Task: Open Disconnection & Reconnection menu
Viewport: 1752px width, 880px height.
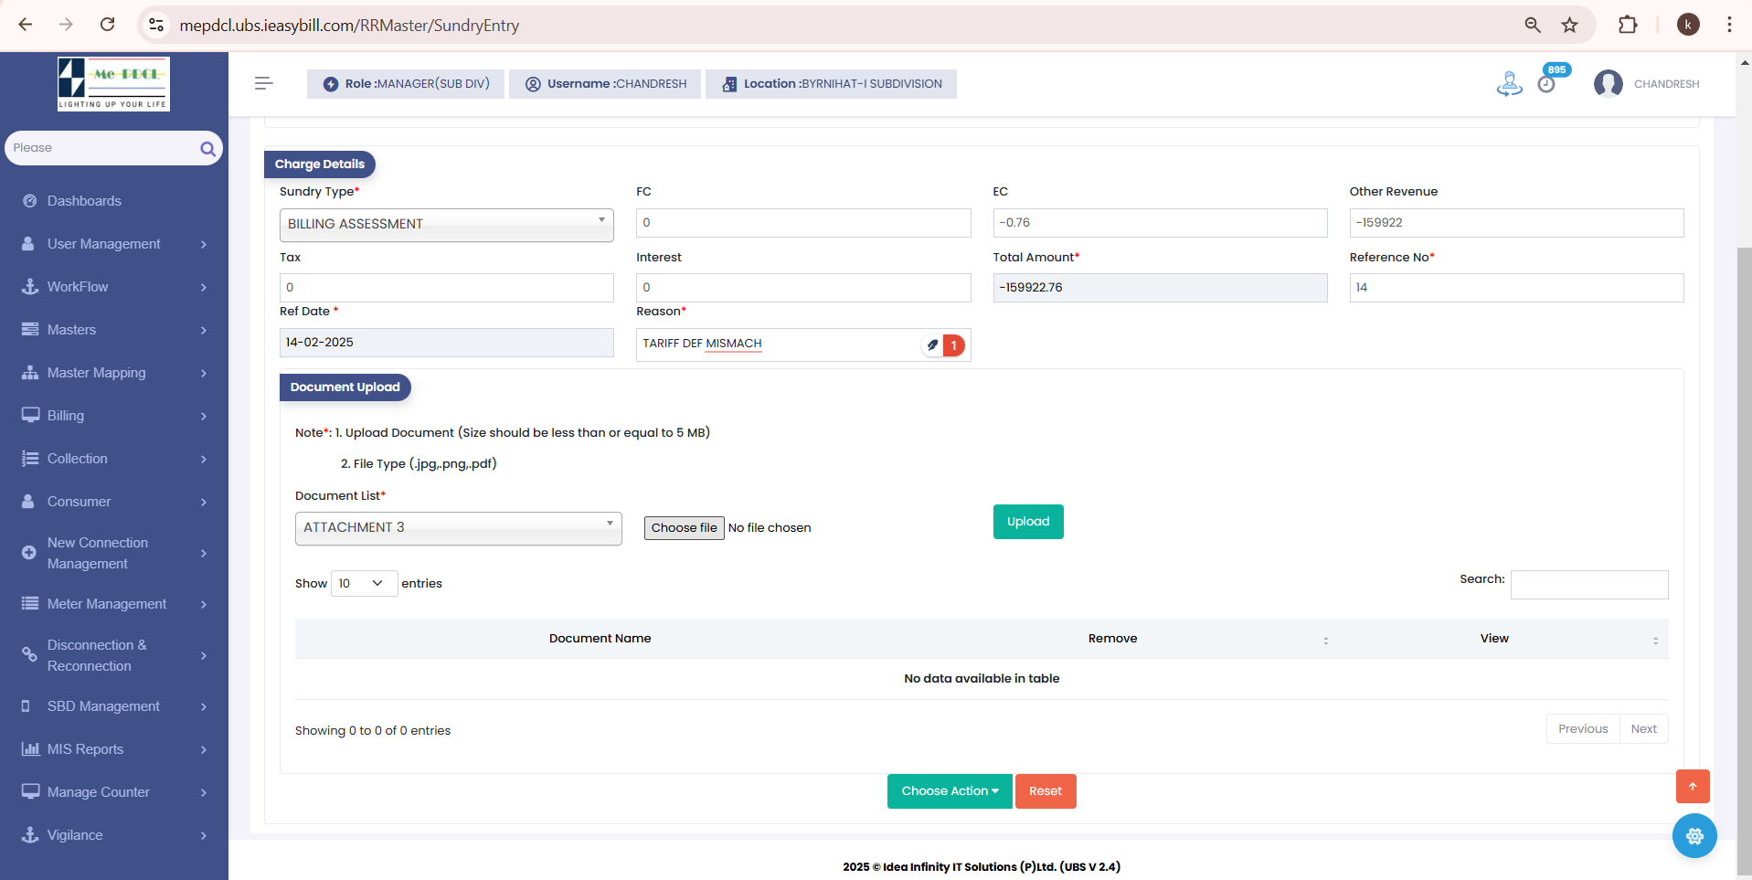Action: [114, 655]
